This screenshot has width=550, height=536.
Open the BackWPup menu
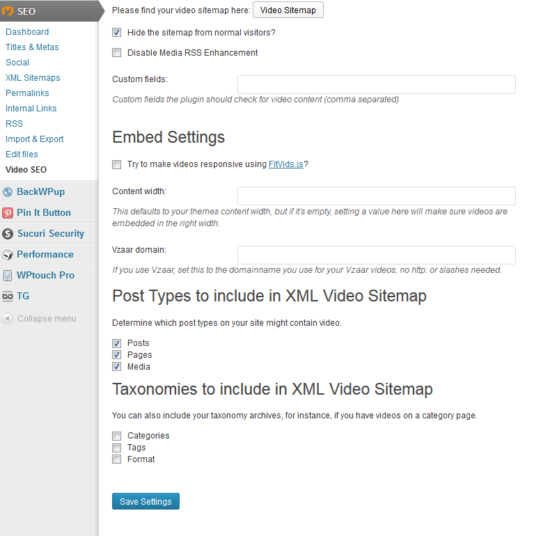pyautogui.click(x=40, y=192)
